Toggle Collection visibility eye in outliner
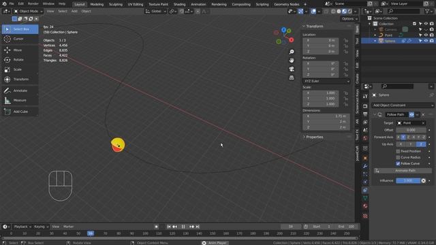 click(426, 24)
